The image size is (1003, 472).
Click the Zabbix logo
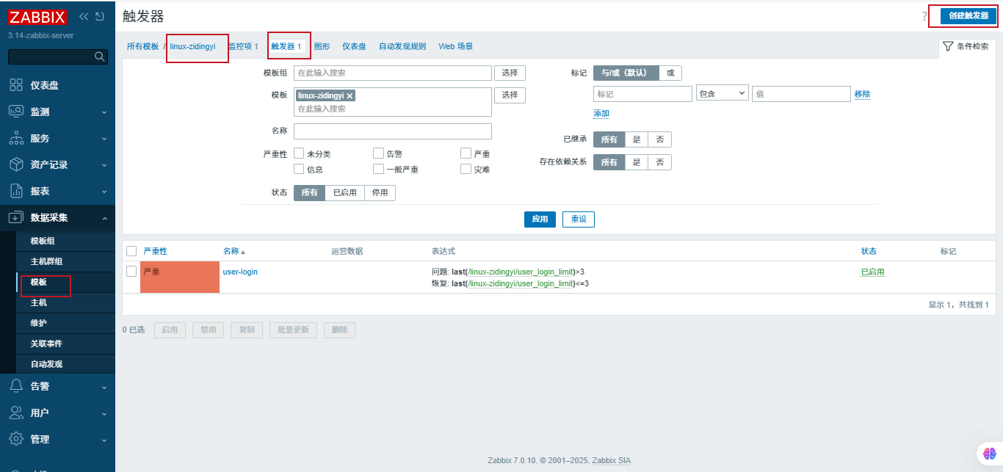(x=37, y=18)
